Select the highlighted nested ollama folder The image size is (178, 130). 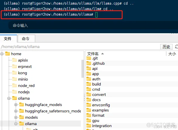(31, 124)
